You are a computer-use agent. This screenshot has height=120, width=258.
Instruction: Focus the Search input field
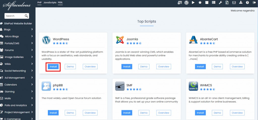coord(15,16)
